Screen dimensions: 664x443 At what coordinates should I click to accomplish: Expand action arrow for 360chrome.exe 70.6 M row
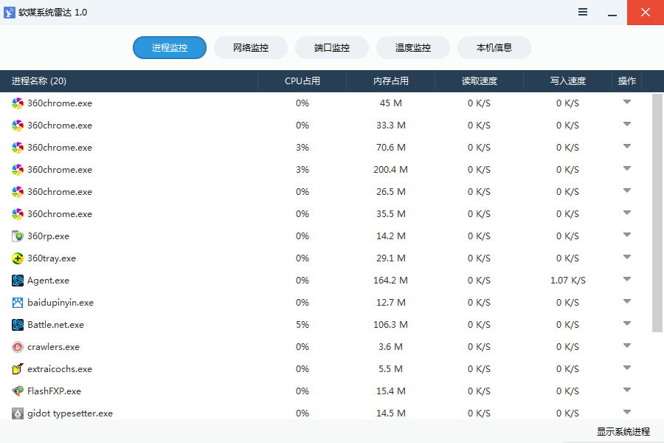point(627,146)
